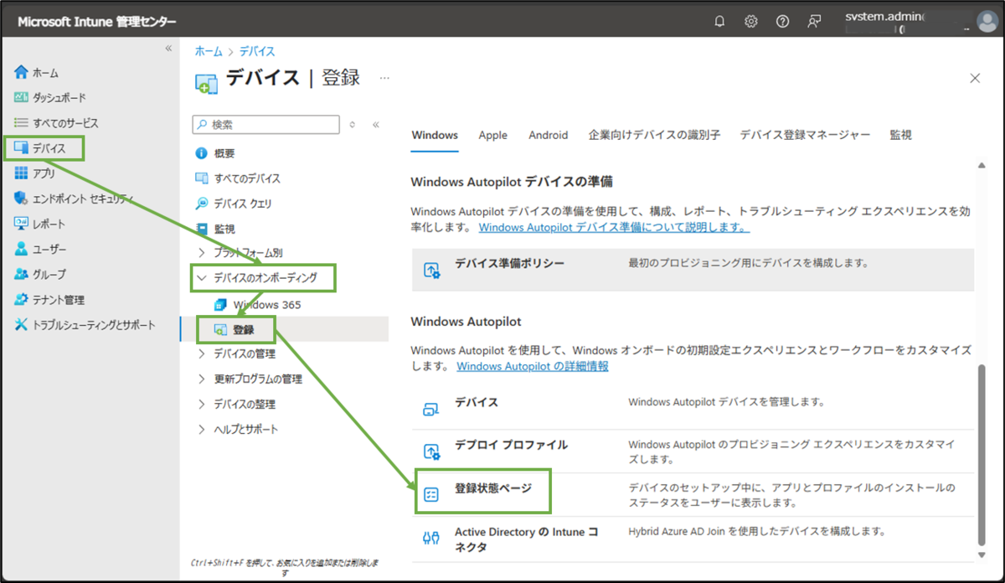Image resolution: width=1005 pixels, height=583 pixels.
Task: Collapse the デバイスのオンボーディング section
Action: 201,277
